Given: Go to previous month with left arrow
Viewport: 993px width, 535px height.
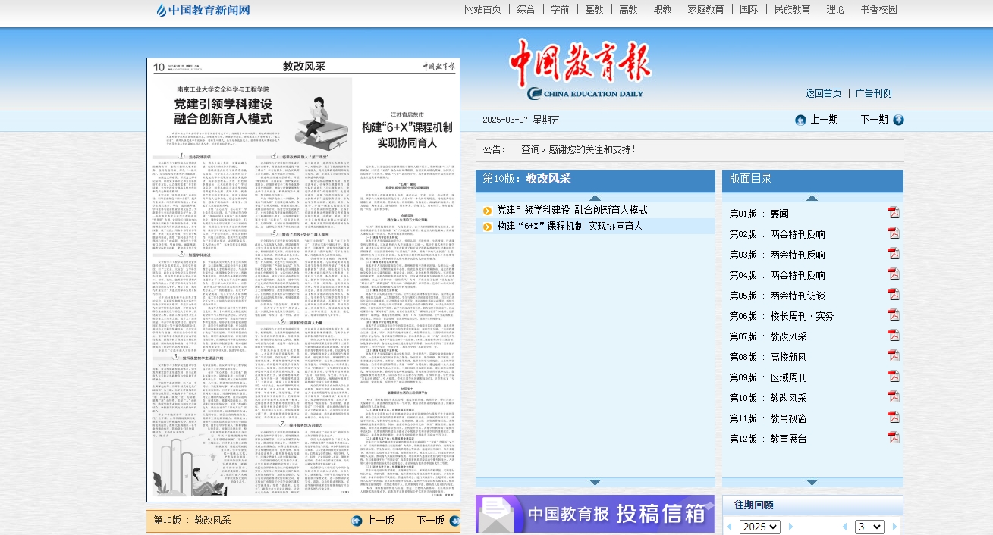Looking at the screenshot, I should [844, 527].
